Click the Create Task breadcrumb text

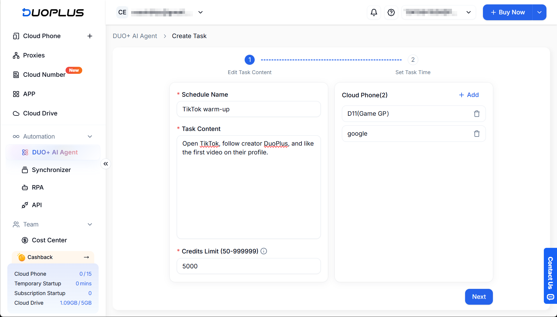tap(189, 36)
